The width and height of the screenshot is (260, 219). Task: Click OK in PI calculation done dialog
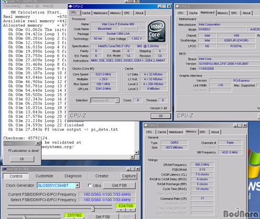point(22,159)
